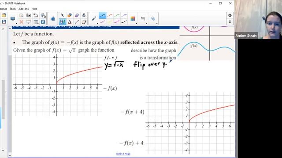The image size is (282, 158).
Task: Choose the magenta dashed line style
Action: (117, 22)
